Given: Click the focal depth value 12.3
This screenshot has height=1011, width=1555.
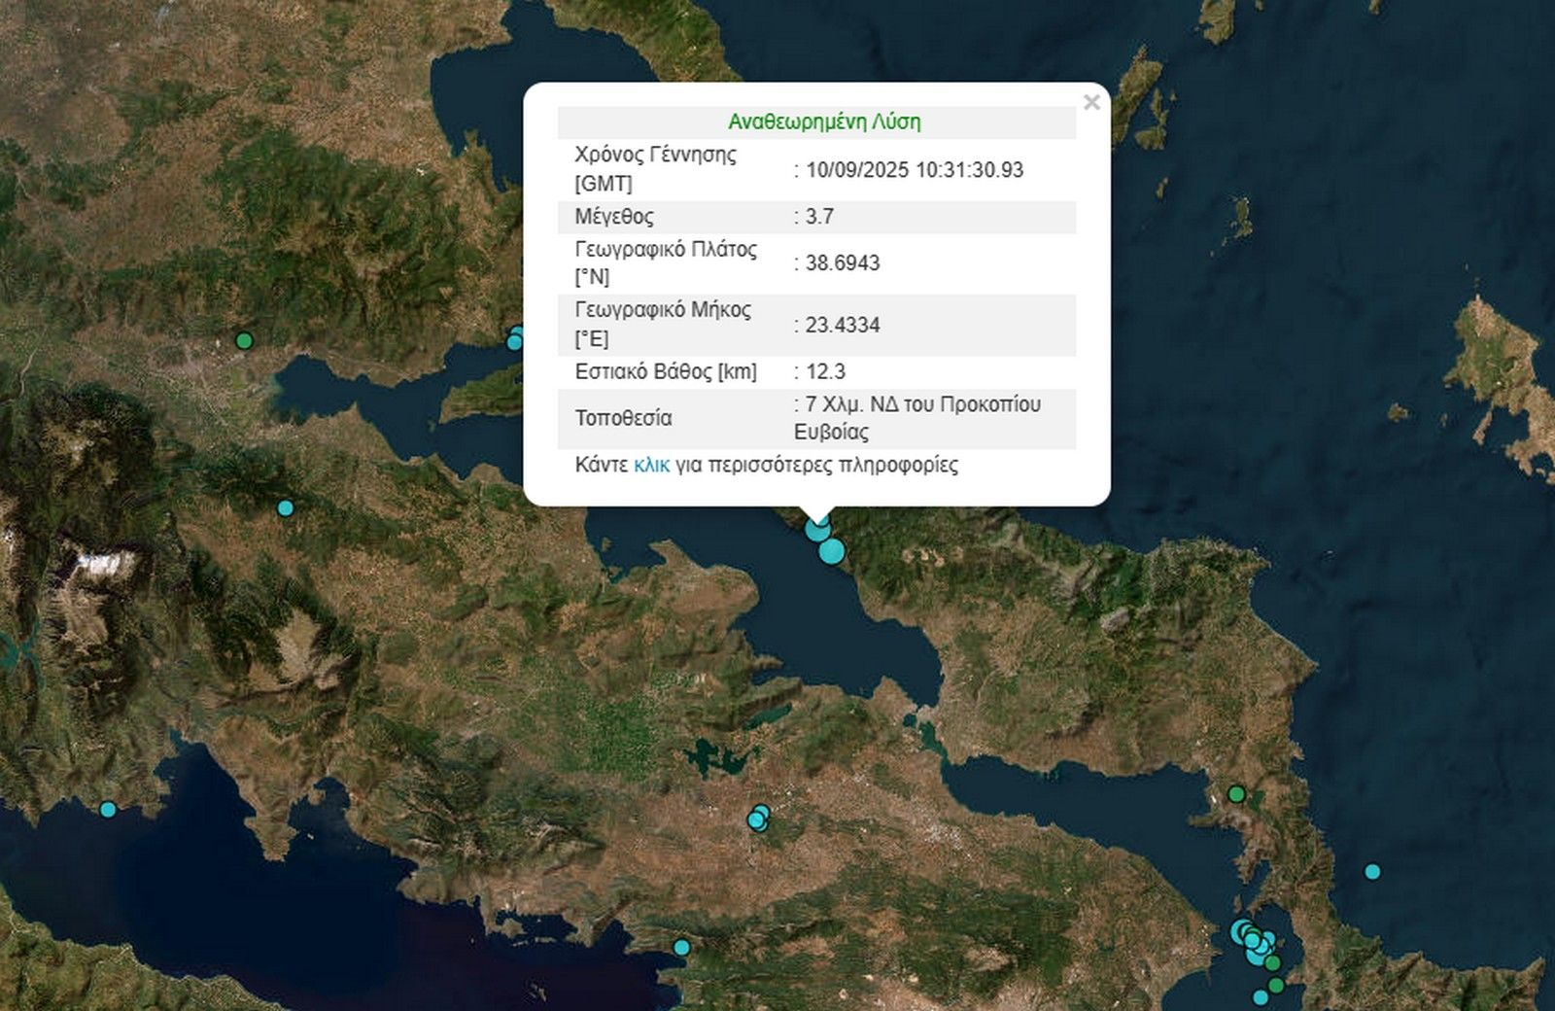Looking at the screenshot, I should [x=825, y=371].
